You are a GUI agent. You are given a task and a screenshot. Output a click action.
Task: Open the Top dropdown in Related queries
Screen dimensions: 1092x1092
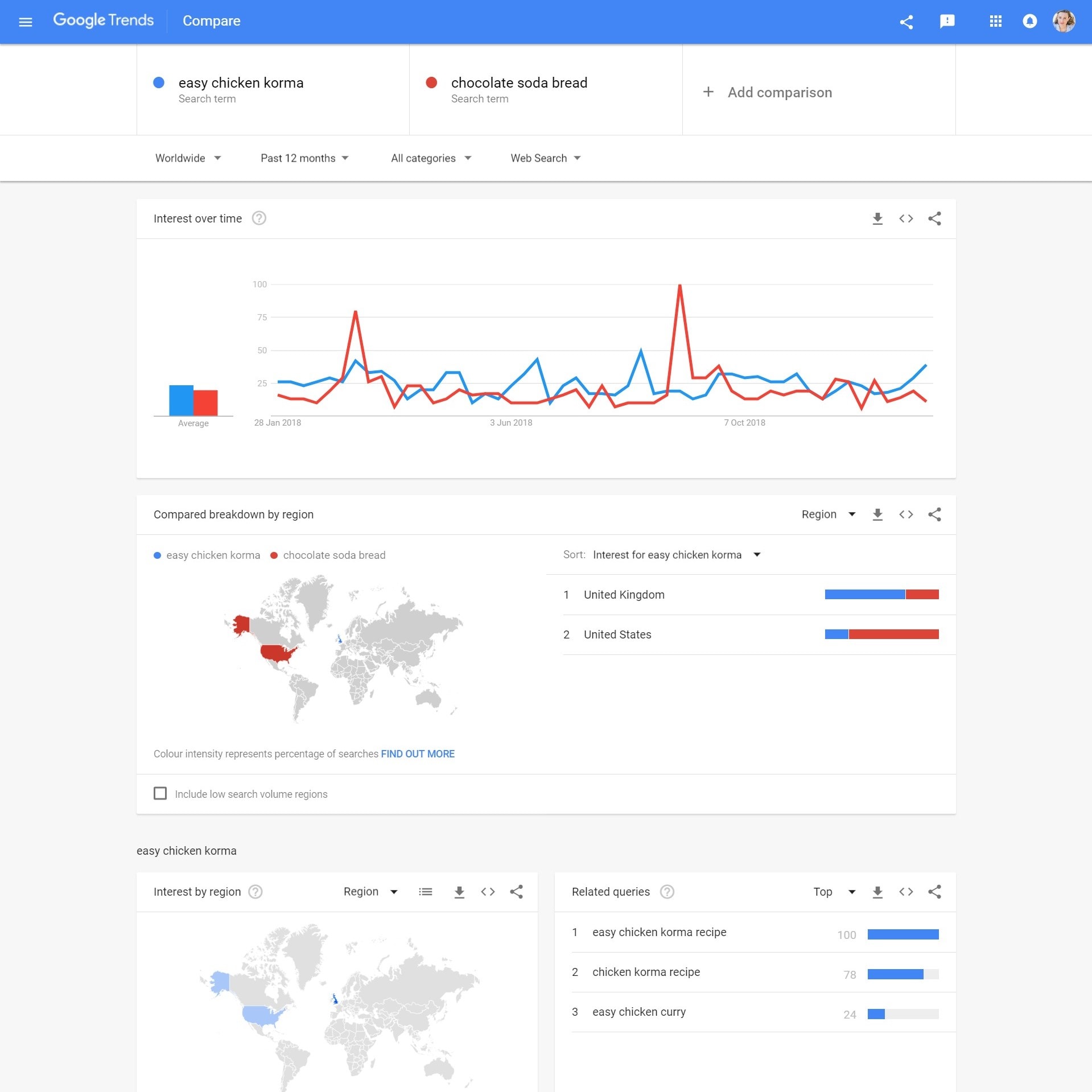(x=834, y=892)
